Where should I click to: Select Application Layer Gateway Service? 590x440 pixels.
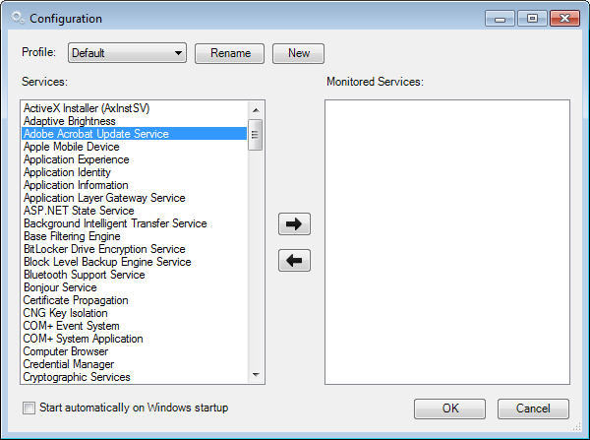point(134,198)
